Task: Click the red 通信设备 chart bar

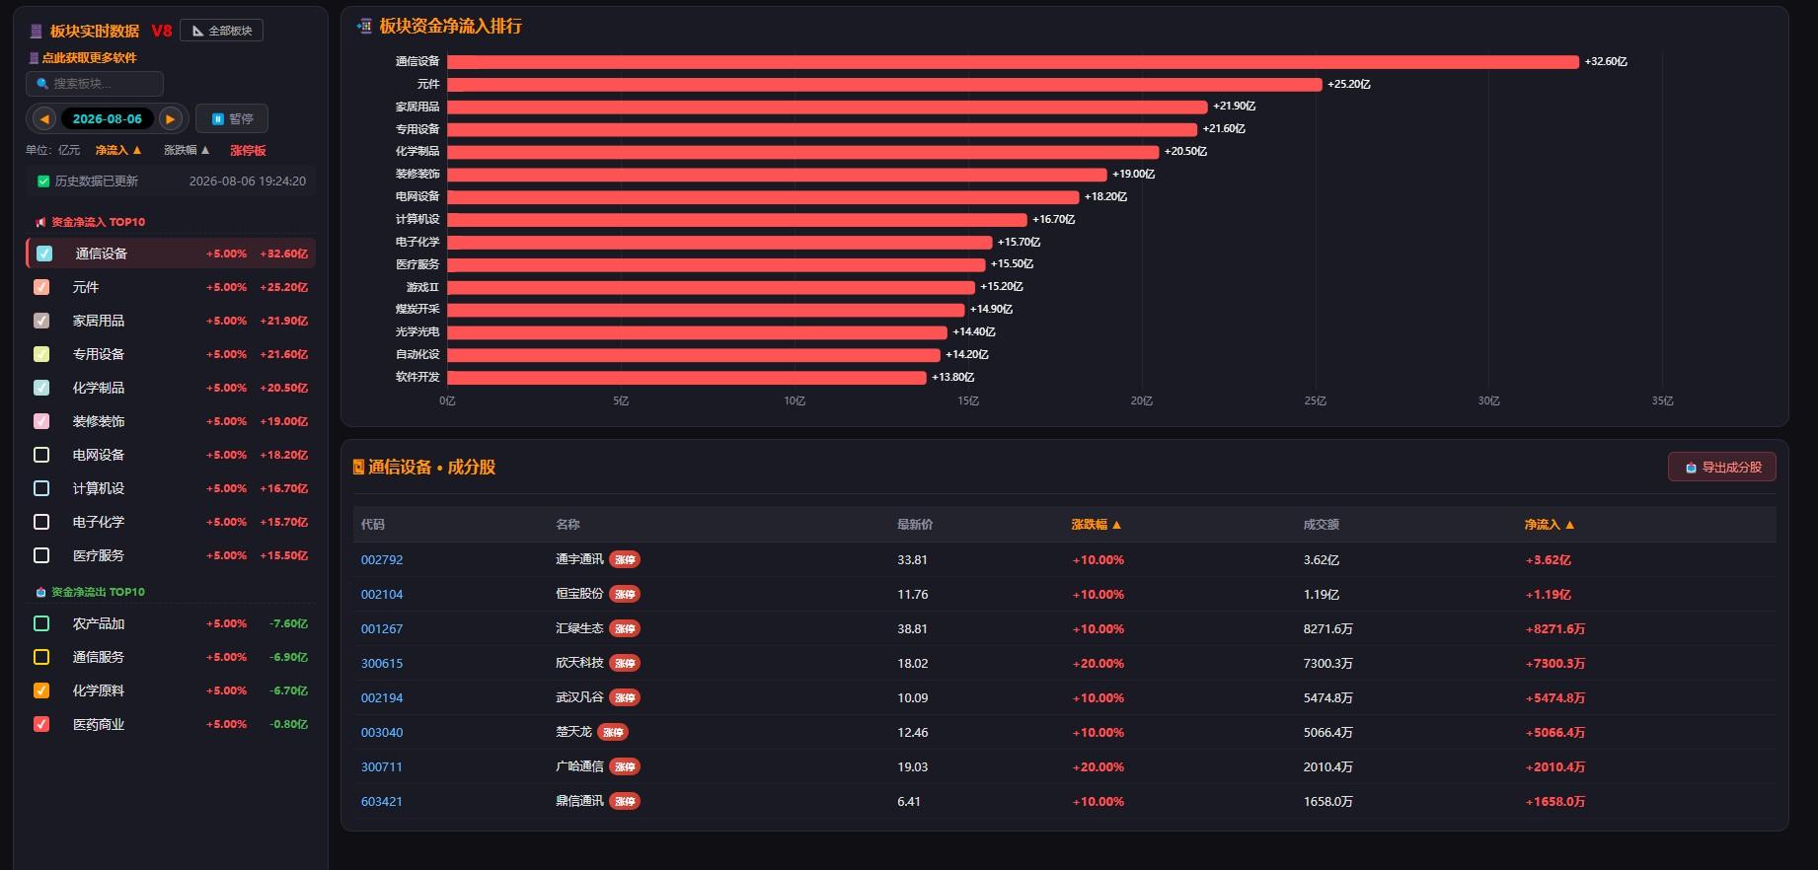Action: click(x=1013, y=62)
